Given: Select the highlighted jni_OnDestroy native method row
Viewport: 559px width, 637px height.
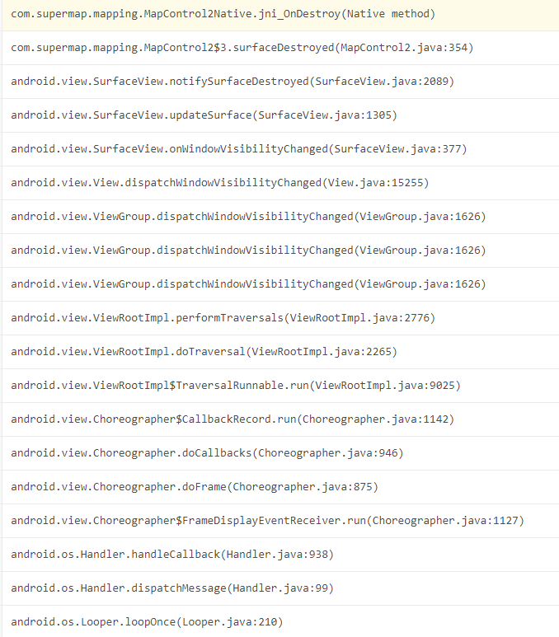Looking at the screenshot, I should [280, 14].
